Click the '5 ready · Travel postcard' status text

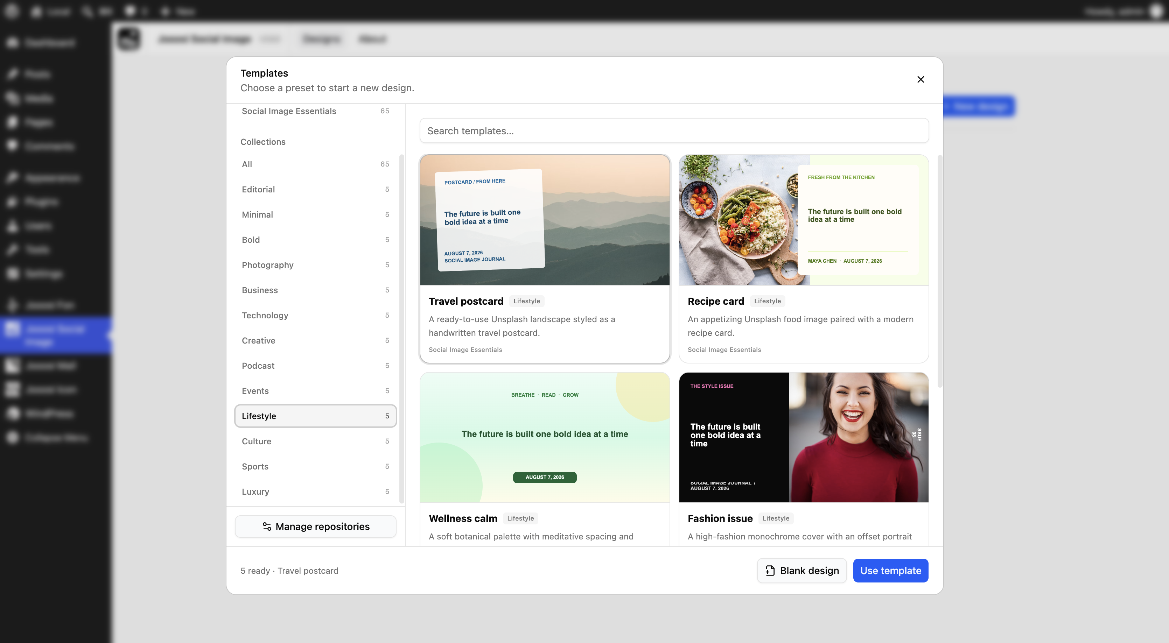pyautogui.click(x=289, y=571)
